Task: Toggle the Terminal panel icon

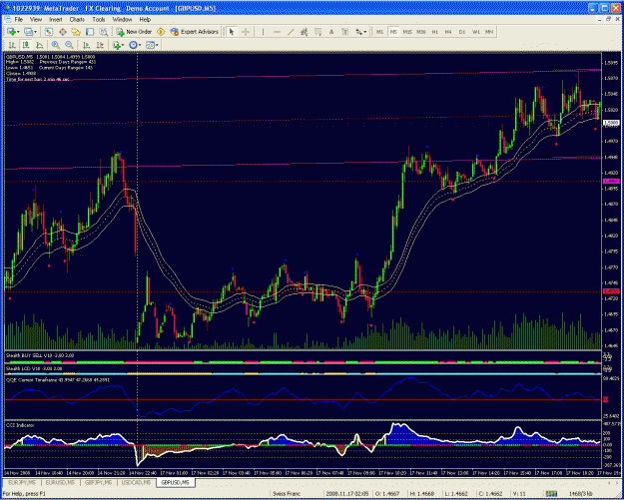Action: [90, 32]
